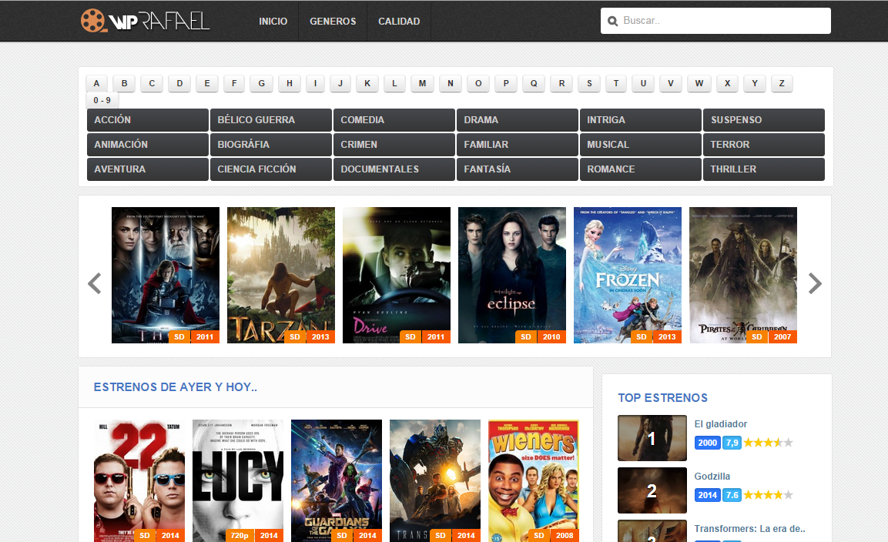This screenshot has height=542, width=888.
Task: Select the FAMILIAR genre
Action: click(517, 145)
